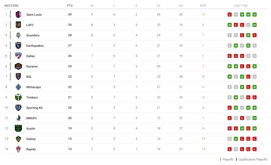Open the Earthquakes team link

point(35,46)
